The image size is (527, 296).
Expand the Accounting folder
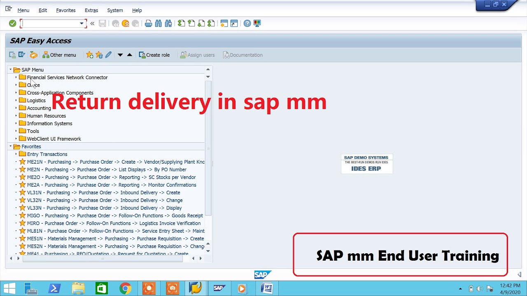point(16,108)
